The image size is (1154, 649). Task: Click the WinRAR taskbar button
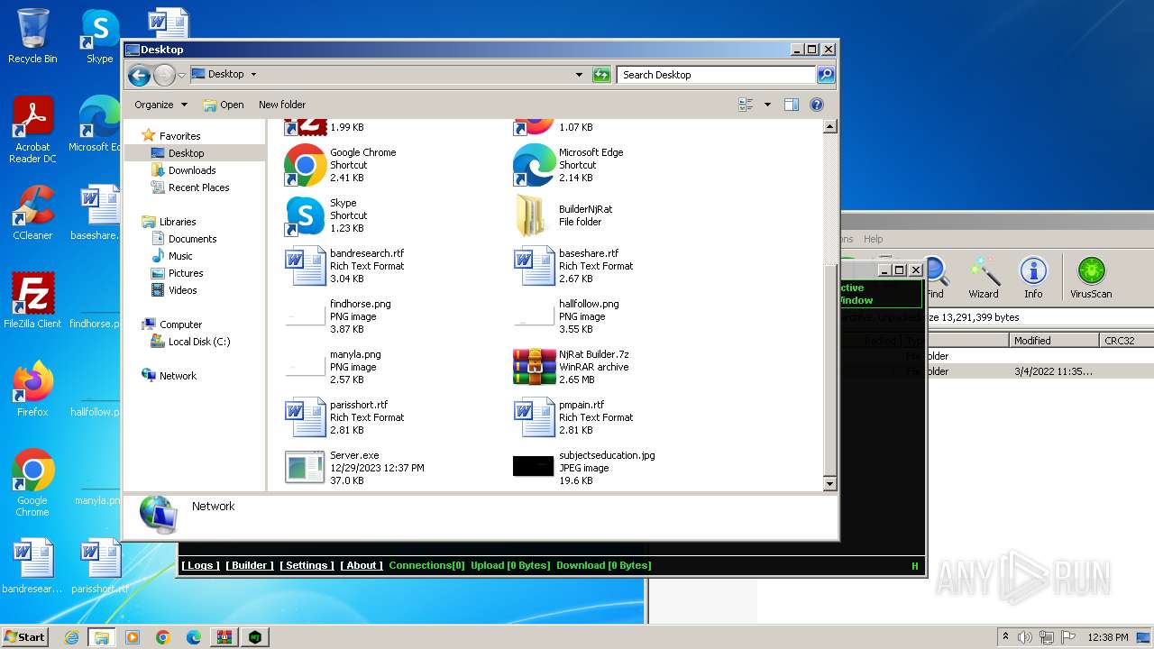click(x=224, y=637)
